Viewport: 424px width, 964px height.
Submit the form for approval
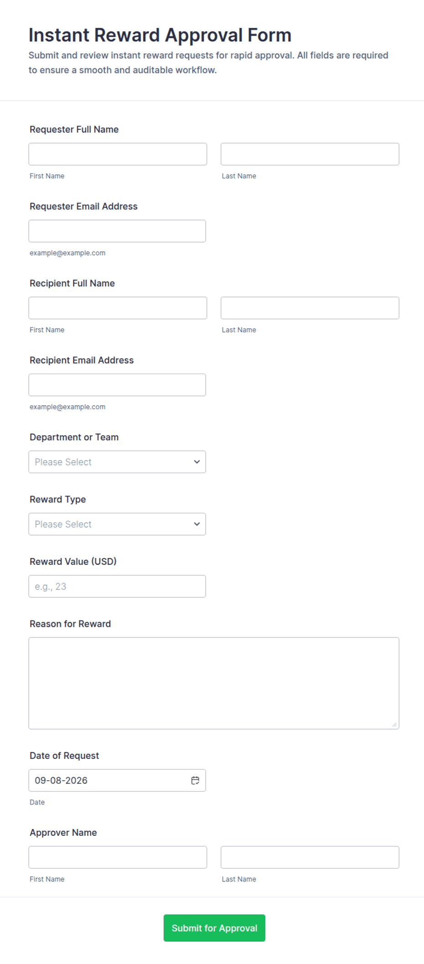point(214,928)
